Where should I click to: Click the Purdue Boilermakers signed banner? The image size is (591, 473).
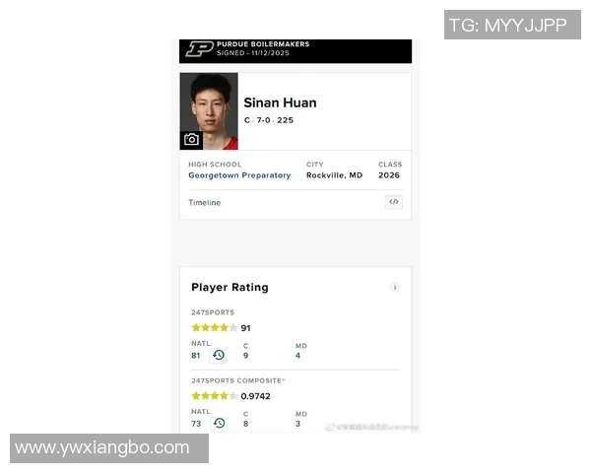coord(295,51)
